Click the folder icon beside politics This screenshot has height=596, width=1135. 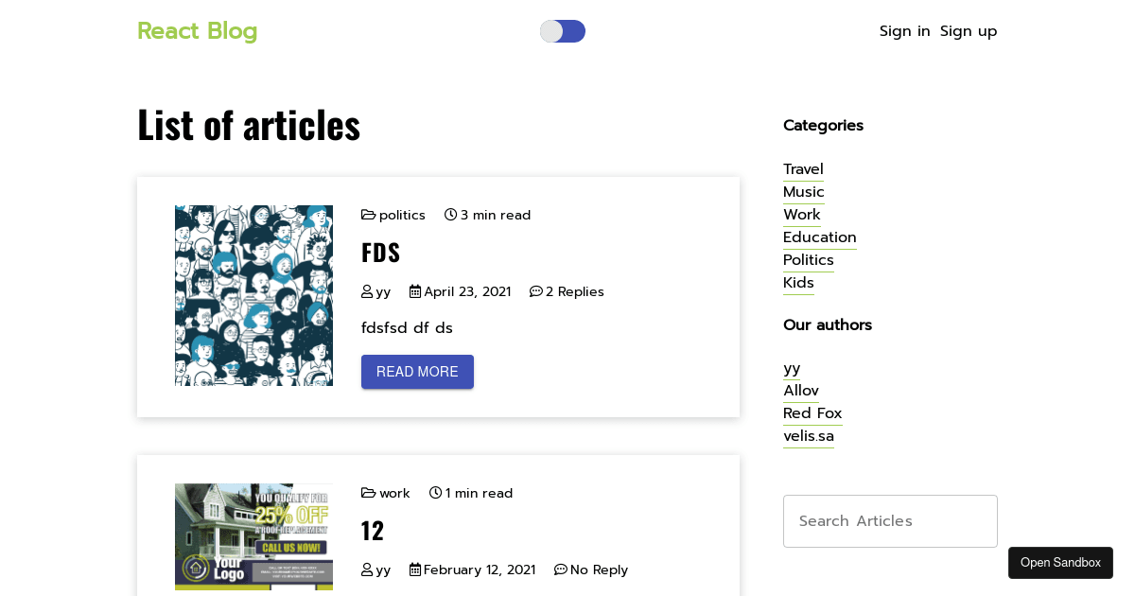pos(368,215)
